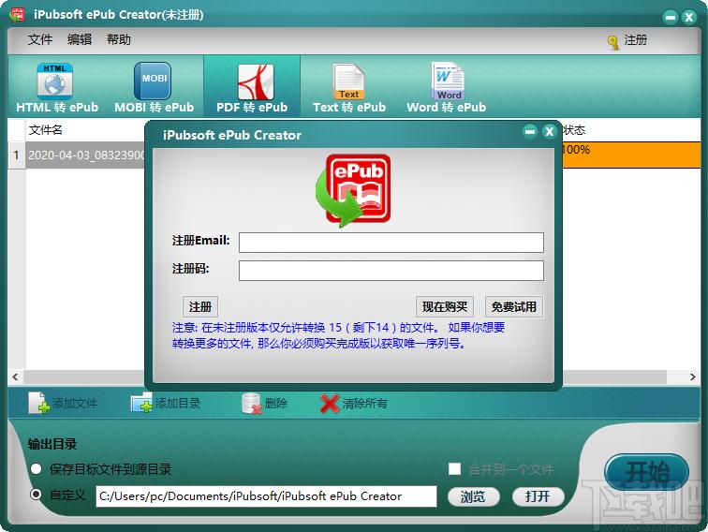Click the 删除 delete icon
This screenshot has width=708, height=532.
252,404
